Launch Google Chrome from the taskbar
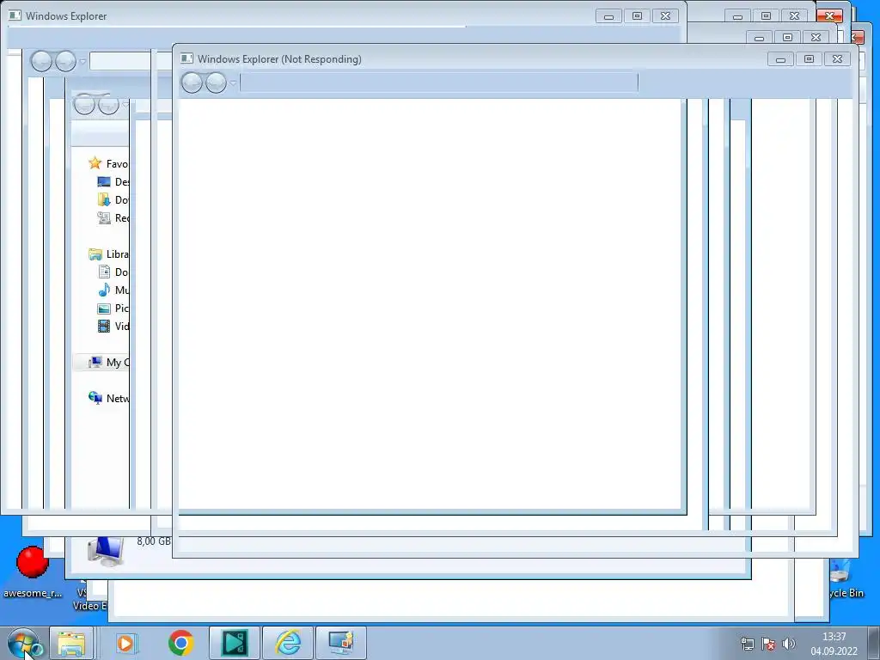Viewport: 880px width, 660px height. pyautogui.click(x=180, y=643)
